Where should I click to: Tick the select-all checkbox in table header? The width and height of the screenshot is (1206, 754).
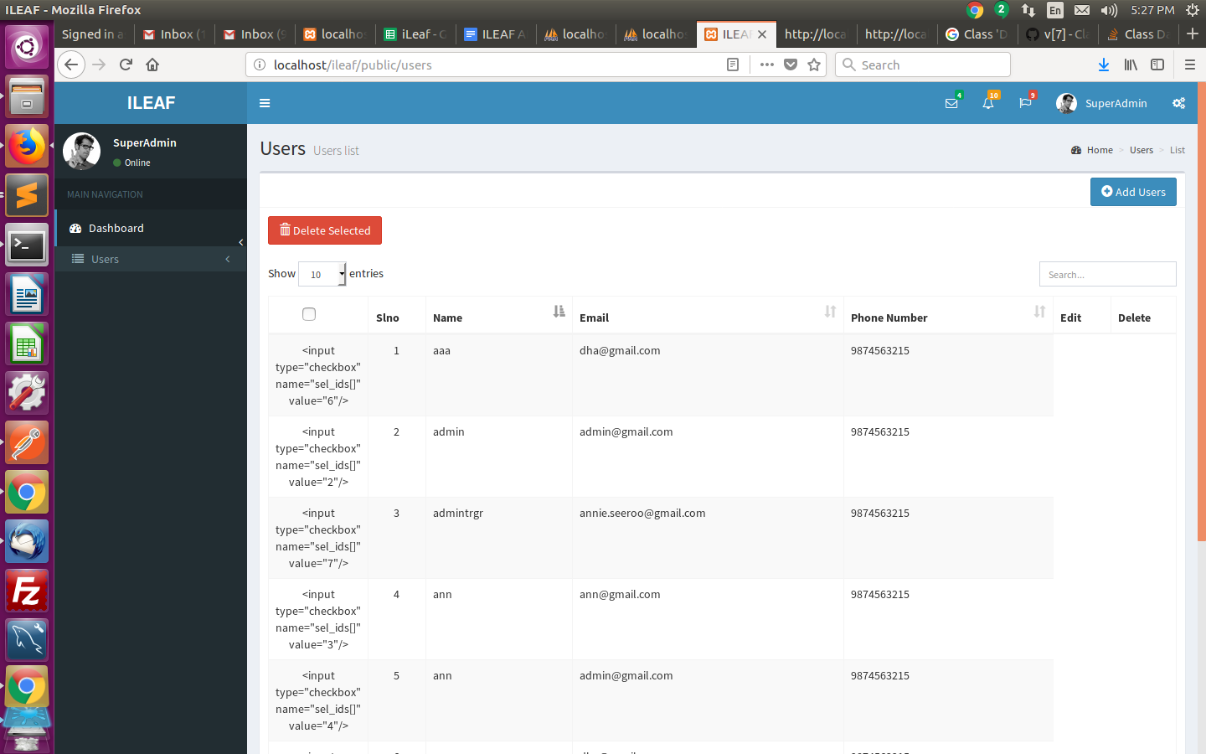[x=309, y=314]
